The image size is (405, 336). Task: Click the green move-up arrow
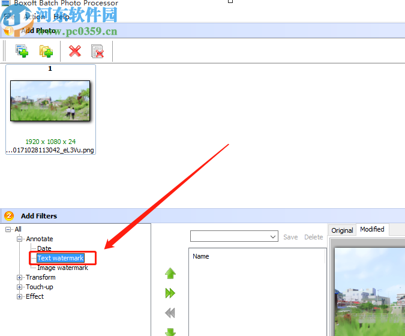pyautogui.click(x=170, y=273)
